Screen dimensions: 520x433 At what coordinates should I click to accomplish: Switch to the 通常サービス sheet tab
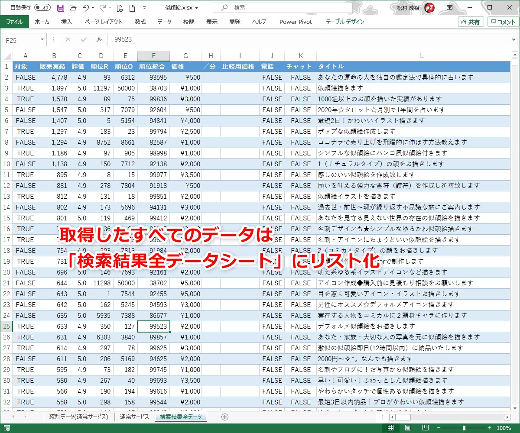tap(134, 417)
